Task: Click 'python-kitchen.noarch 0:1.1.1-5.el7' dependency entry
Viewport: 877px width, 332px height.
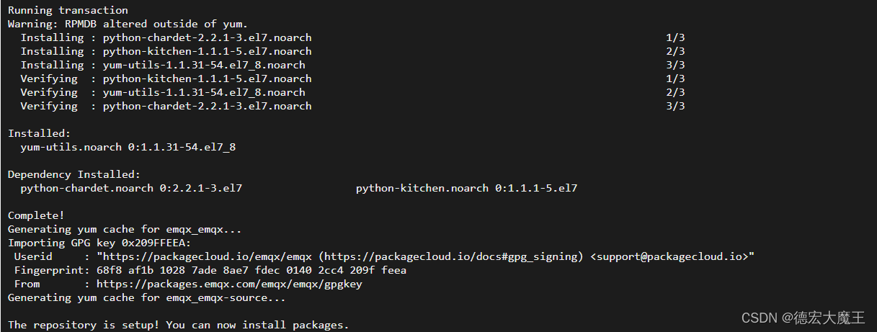Action: tap(466, 188)
